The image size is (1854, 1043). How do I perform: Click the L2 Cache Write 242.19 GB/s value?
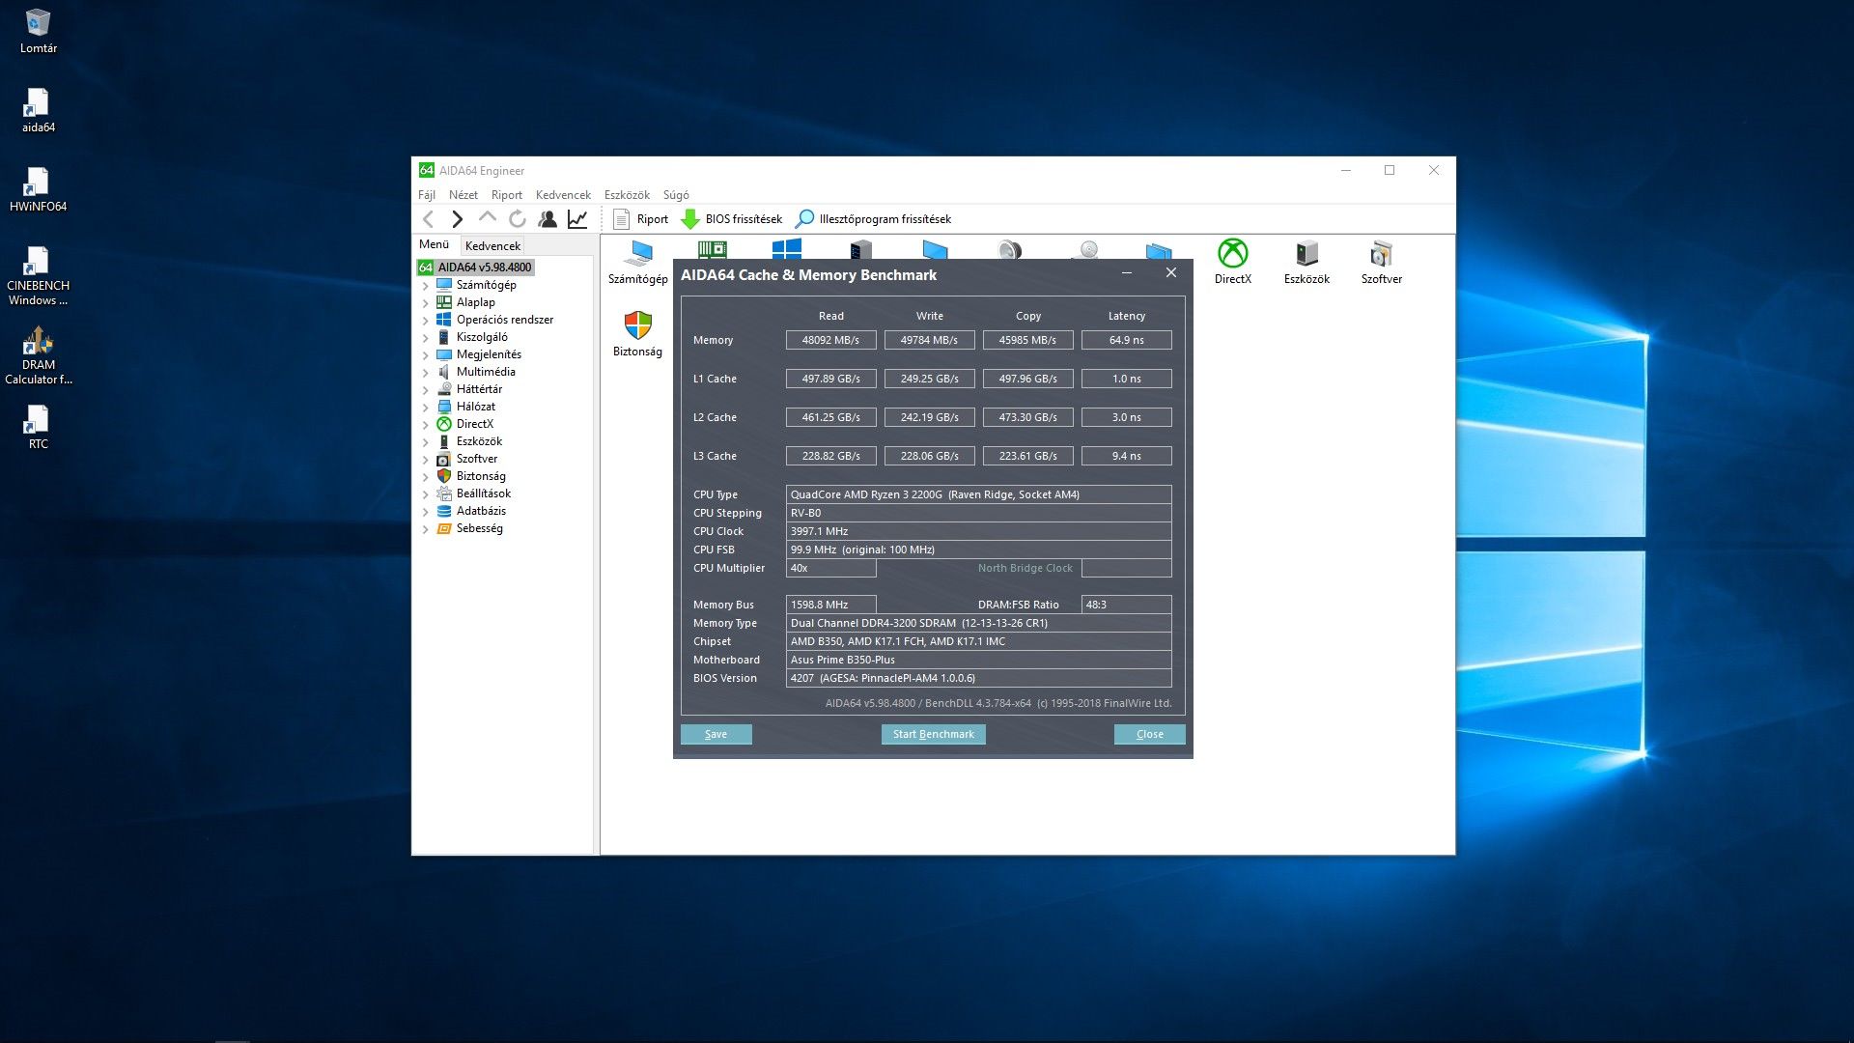(x=930, y=417)
